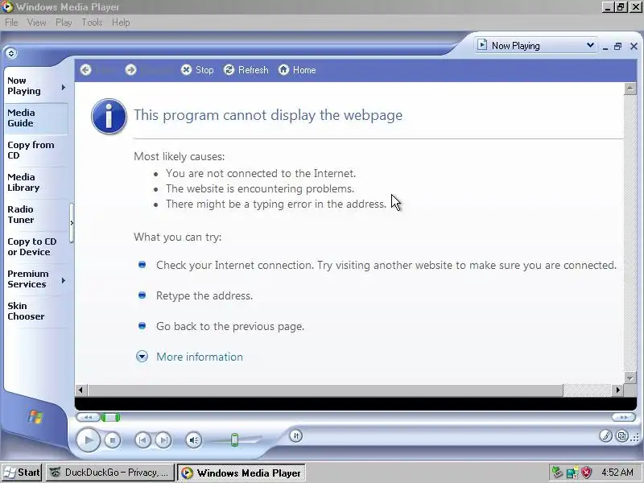The height and width of the screenshot is (483, 644).
Task: Click 'This program cannot display the webpage' heading
Action: coord(268,115)
